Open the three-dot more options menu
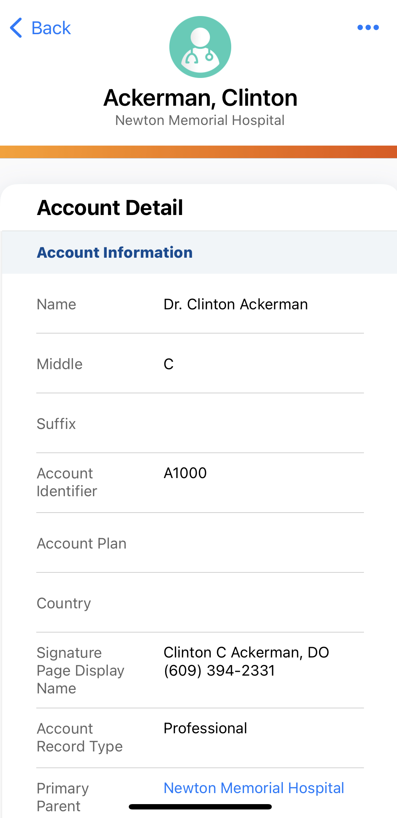Viewport: 397px width, 818px height. 368,27
